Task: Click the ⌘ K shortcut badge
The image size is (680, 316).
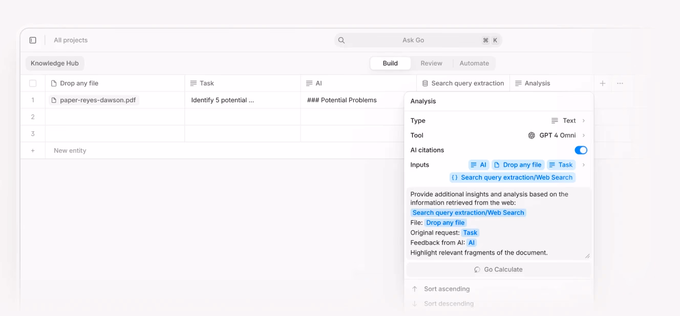Action: pyautogui.click(x=490, y=40)
